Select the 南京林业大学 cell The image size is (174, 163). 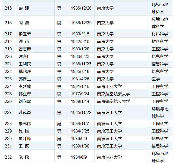tap(109, 157)
